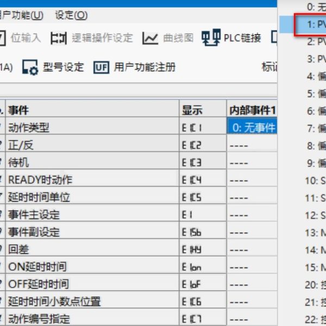Image resolution: width=326 pixels, height=326 pixels.
Task: Click the 用户功能注册 UF icon
Action: [101, 67]
